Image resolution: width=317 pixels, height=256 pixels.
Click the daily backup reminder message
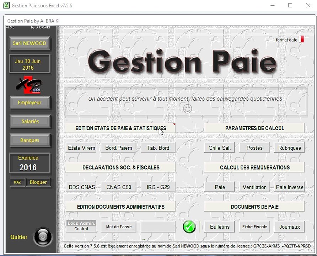[185, 99]
